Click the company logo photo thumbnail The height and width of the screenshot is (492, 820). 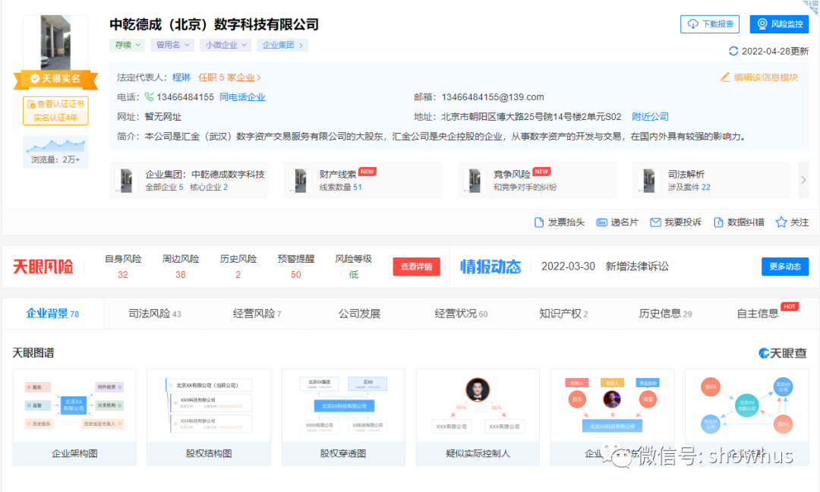pyautogui.click(x=55, y=43)
